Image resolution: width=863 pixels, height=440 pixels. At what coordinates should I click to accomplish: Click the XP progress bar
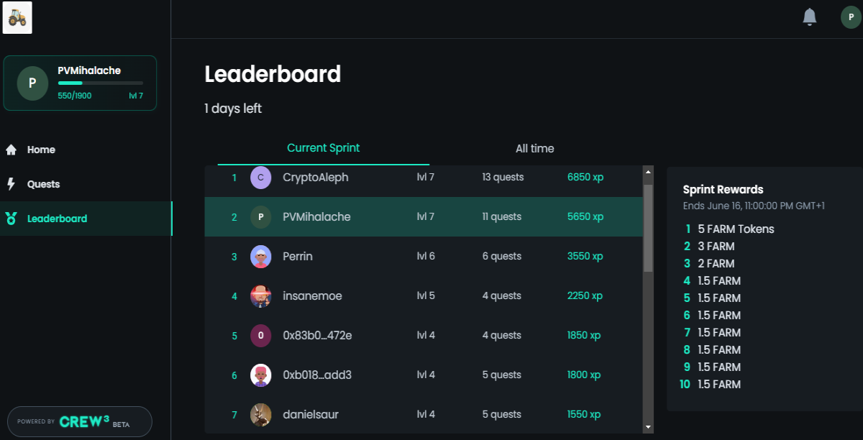coord(100,83)
